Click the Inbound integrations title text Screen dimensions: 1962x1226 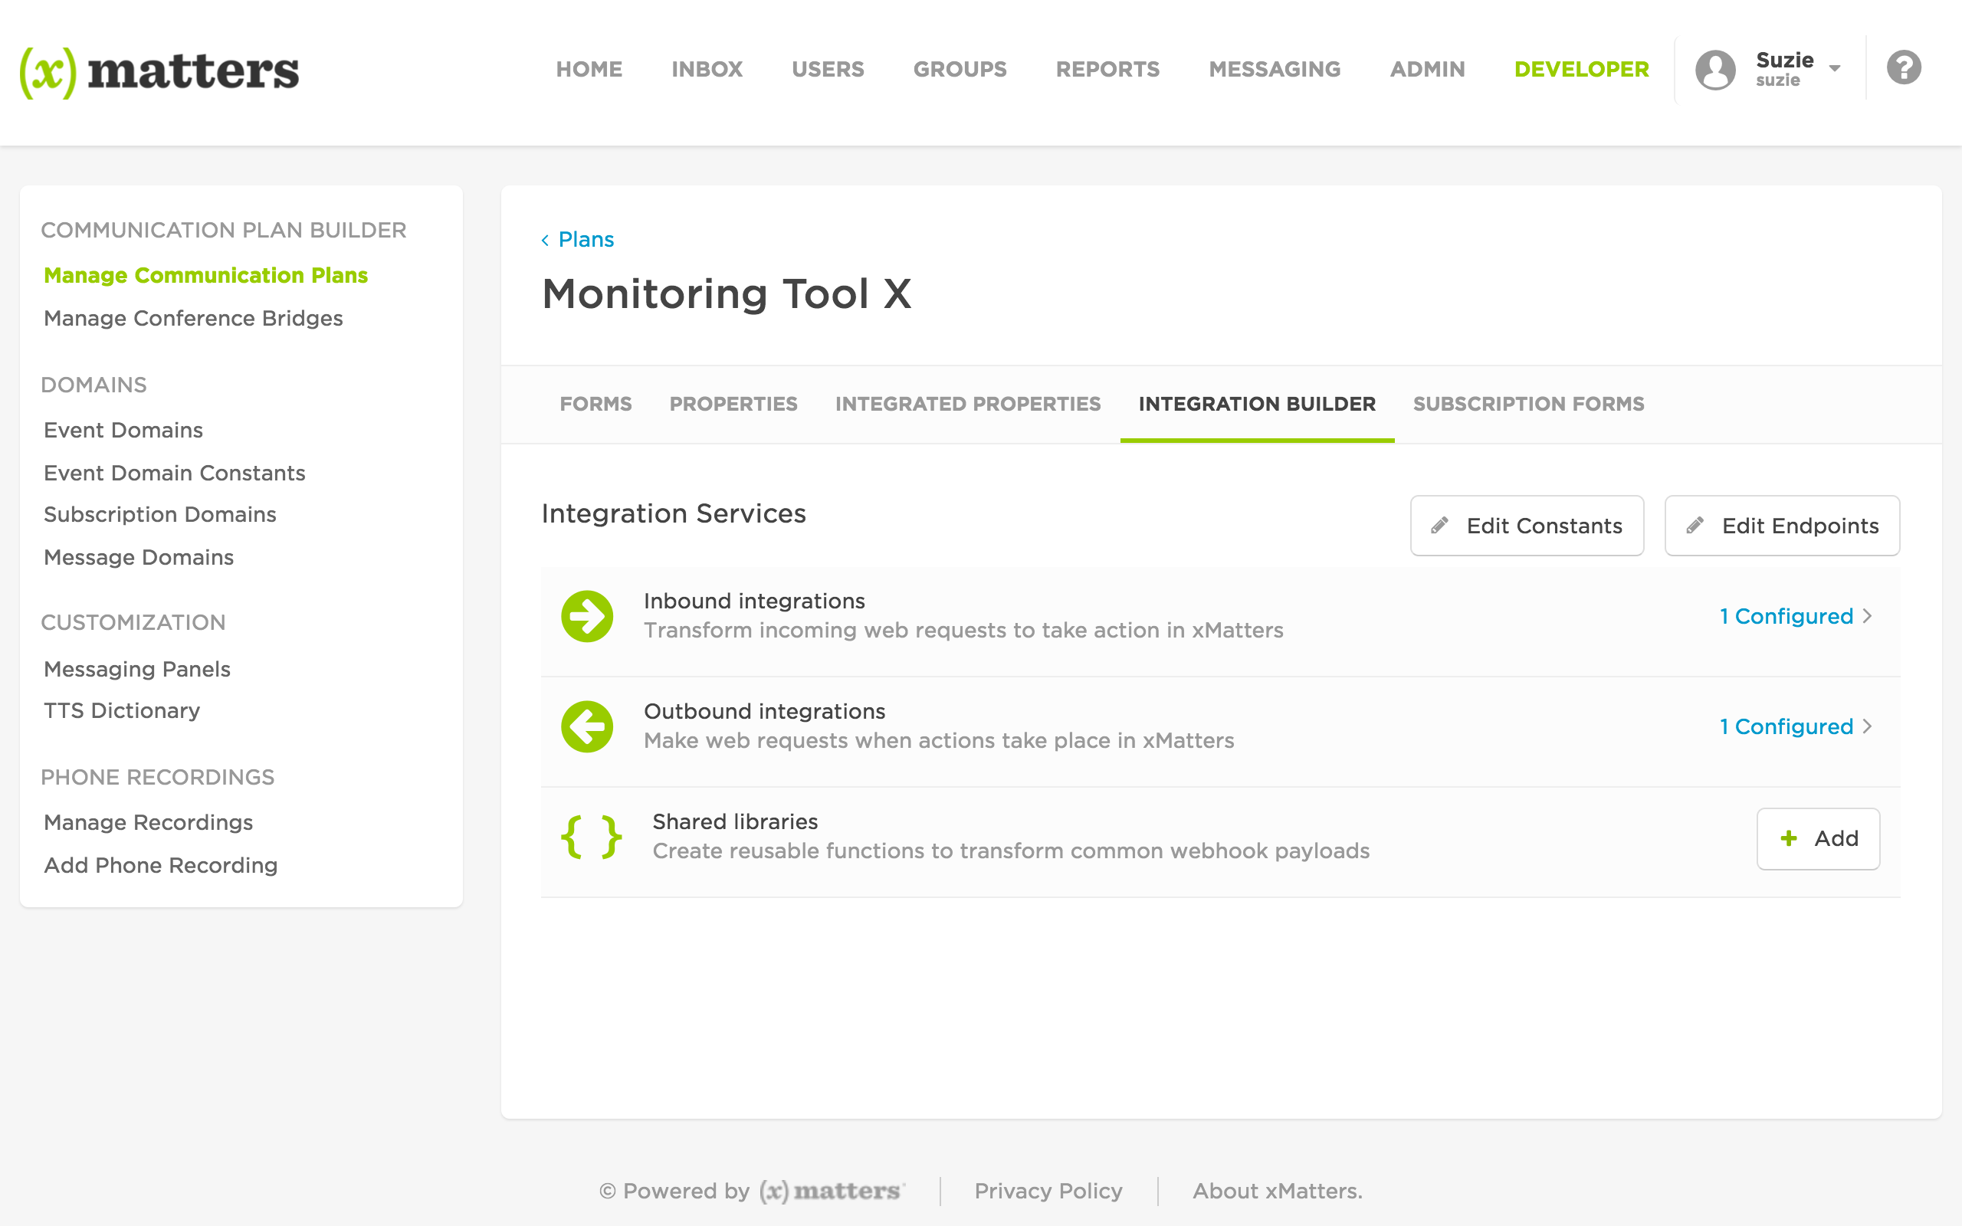point(754,601)
